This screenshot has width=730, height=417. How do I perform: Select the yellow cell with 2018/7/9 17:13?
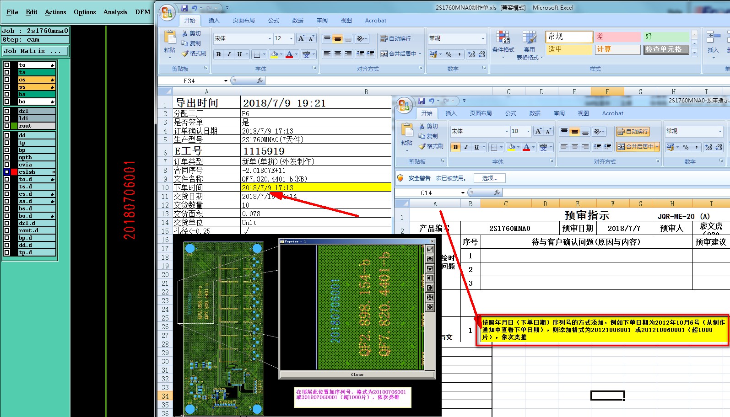tap(316, 187)
